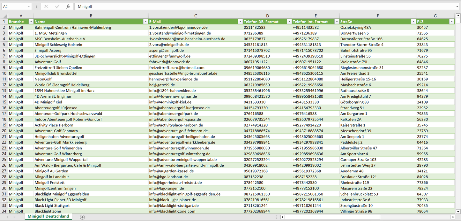Click the Select All corner triangle
This screenshot has width=461, height=221.
pyautogui.click(x=4, y=16)
